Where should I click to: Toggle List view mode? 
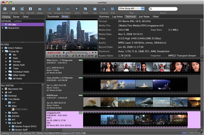click(x=95, y=9)
